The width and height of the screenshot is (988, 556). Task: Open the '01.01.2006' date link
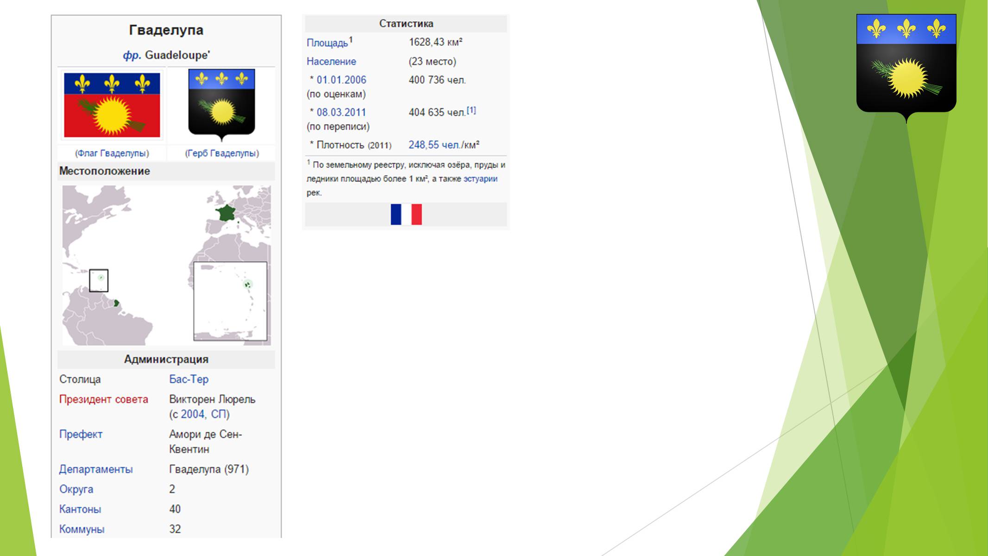pos(341,80)
